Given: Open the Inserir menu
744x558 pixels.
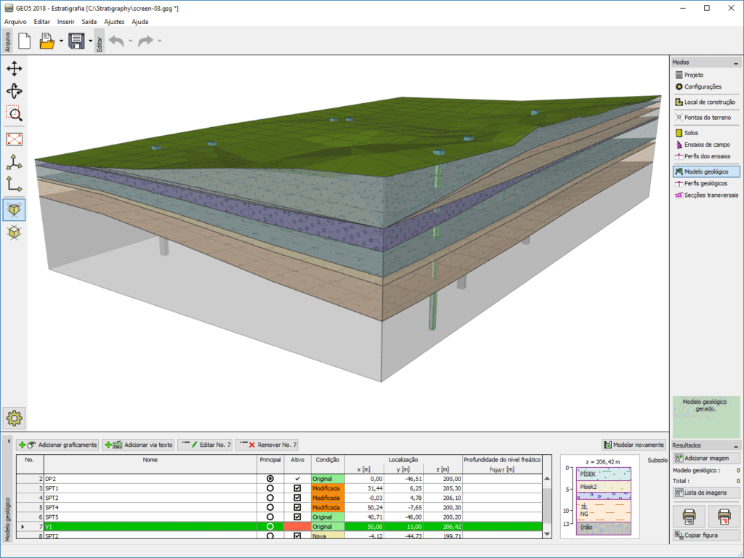Looking at the screenshot, I should pyautogui.click(x=65, y=22).
